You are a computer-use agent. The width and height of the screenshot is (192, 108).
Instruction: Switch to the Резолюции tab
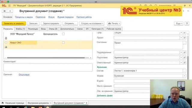pos(33,29)
